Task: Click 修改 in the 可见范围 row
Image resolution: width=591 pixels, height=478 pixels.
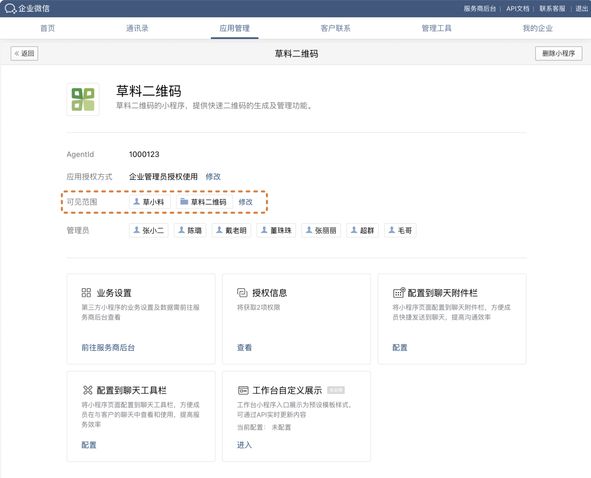Action: 246,202
